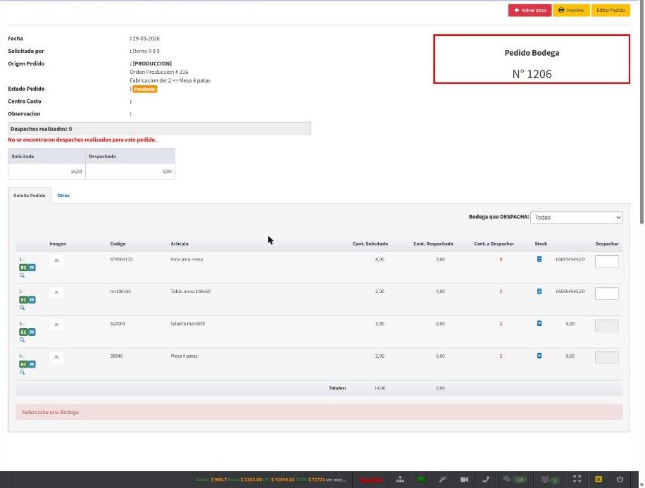Click the blue PI badge on Tabla mesa 100x50
Image resolution: width=645 pixels, height=488 pixels.
[x=32, y=299]
